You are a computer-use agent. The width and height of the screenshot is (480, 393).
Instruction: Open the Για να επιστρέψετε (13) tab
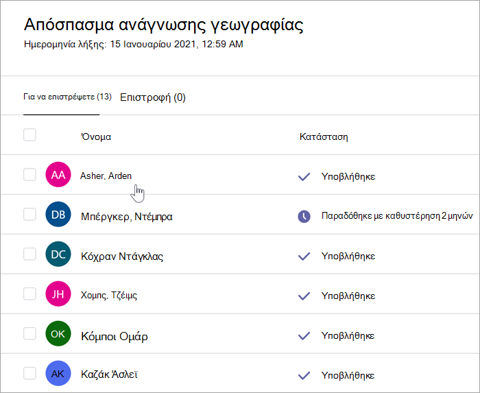(67, 97)
